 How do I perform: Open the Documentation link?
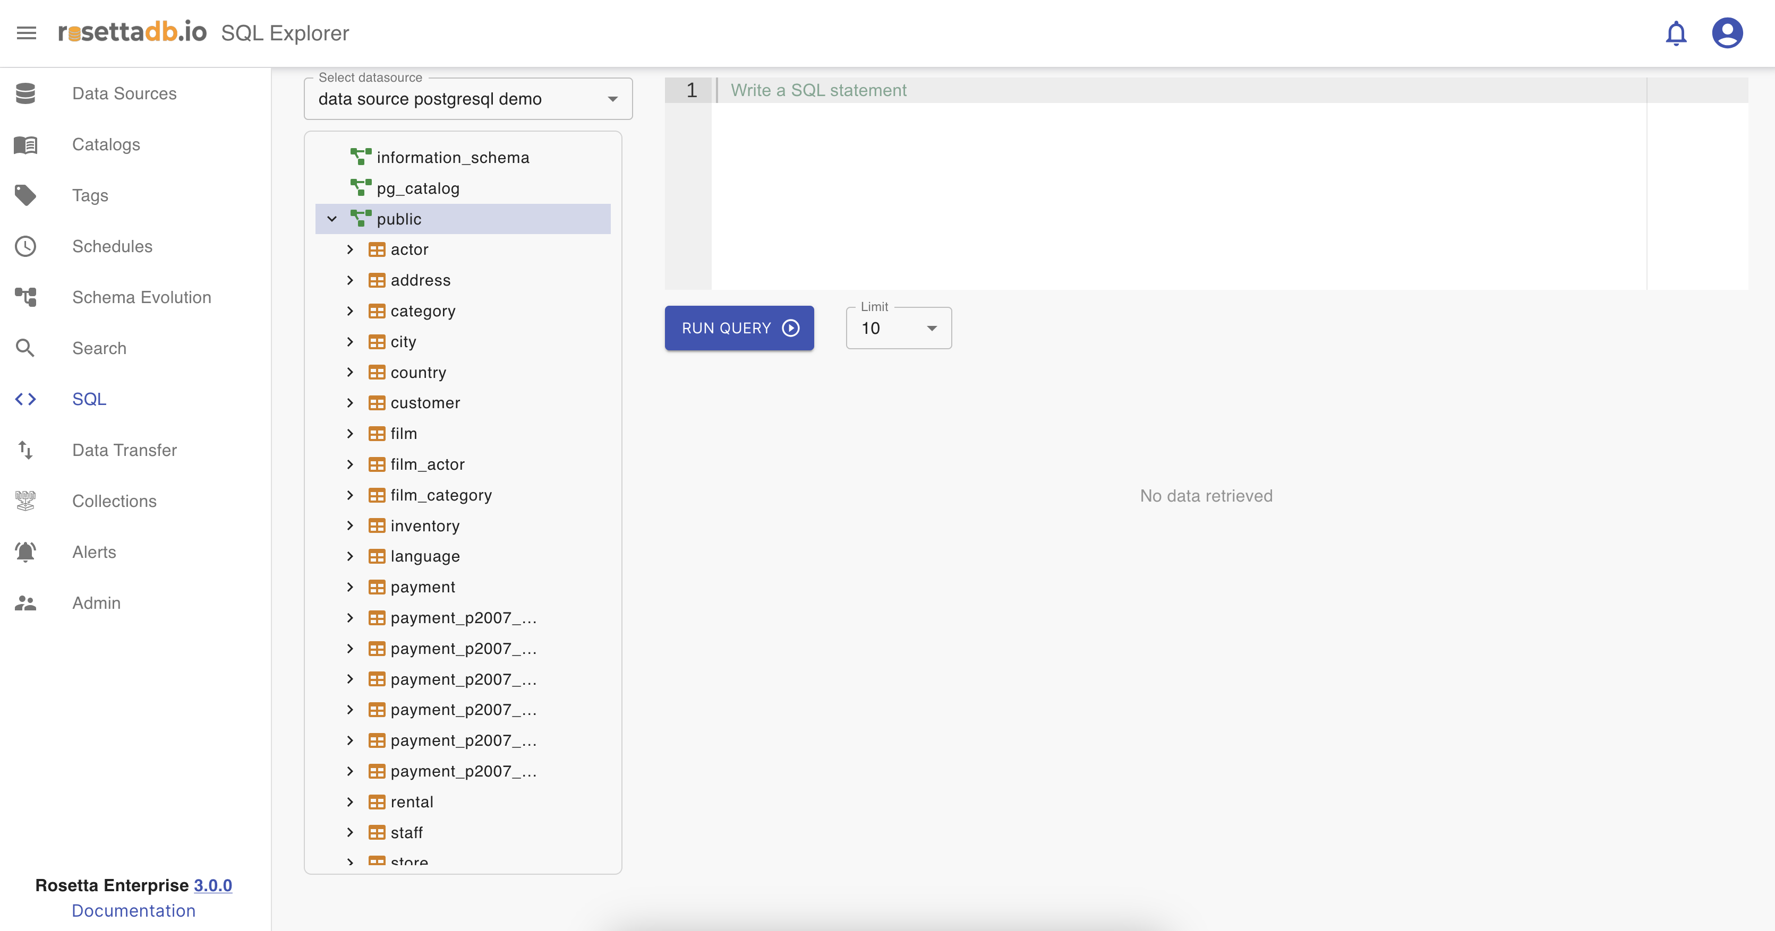133,910
